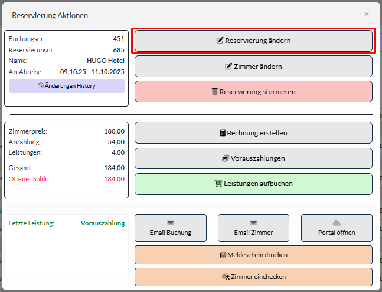Image resolution: width=382 pixels, height=292 pixels.
Task: Click the coins icon for Vorauszahlungen
Action: click(x=226, y=158)
